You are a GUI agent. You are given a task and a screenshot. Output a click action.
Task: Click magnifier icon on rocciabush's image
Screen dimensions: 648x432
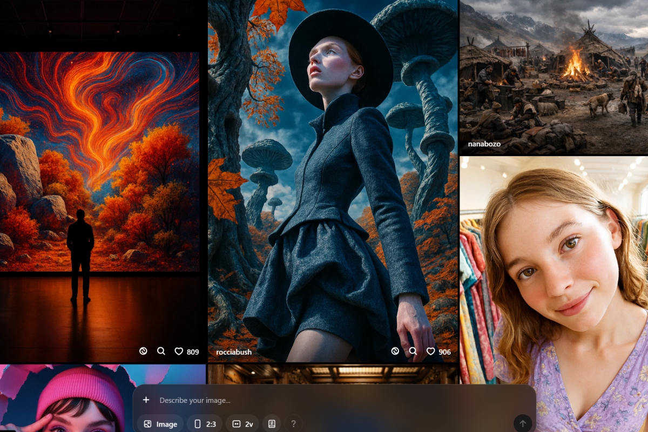(x=413, y=351)
